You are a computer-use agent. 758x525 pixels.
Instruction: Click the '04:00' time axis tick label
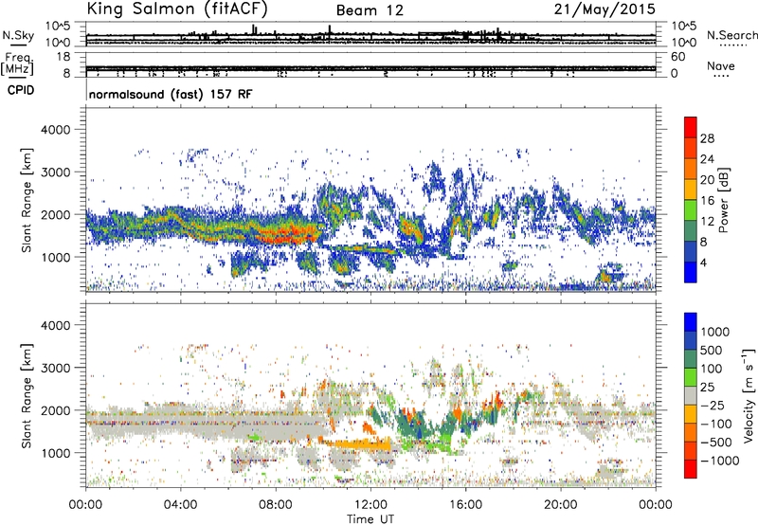(x=180, y=505)
